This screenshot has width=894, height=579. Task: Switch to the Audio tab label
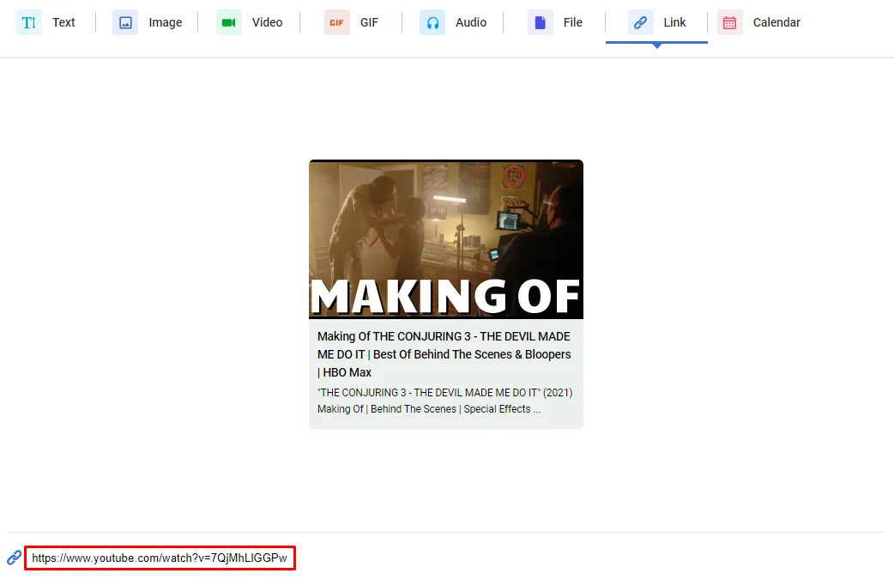471,23
